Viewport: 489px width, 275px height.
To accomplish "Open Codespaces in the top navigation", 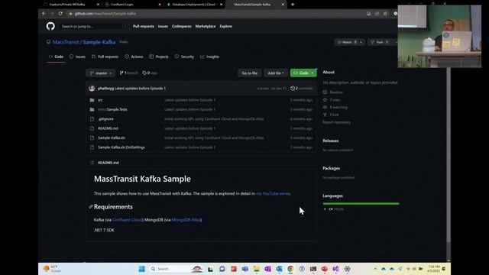I will click(x=182, y=27).
